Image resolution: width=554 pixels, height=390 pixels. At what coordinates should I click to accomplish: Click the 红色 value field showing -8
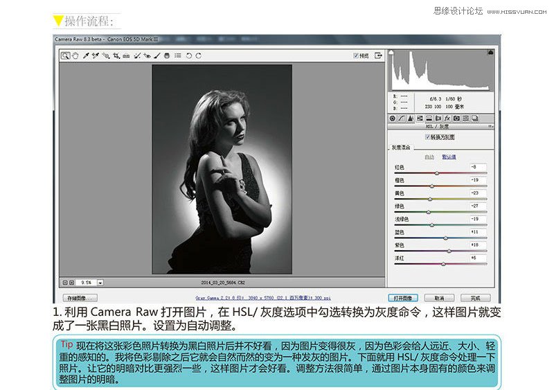click(478, 167)
